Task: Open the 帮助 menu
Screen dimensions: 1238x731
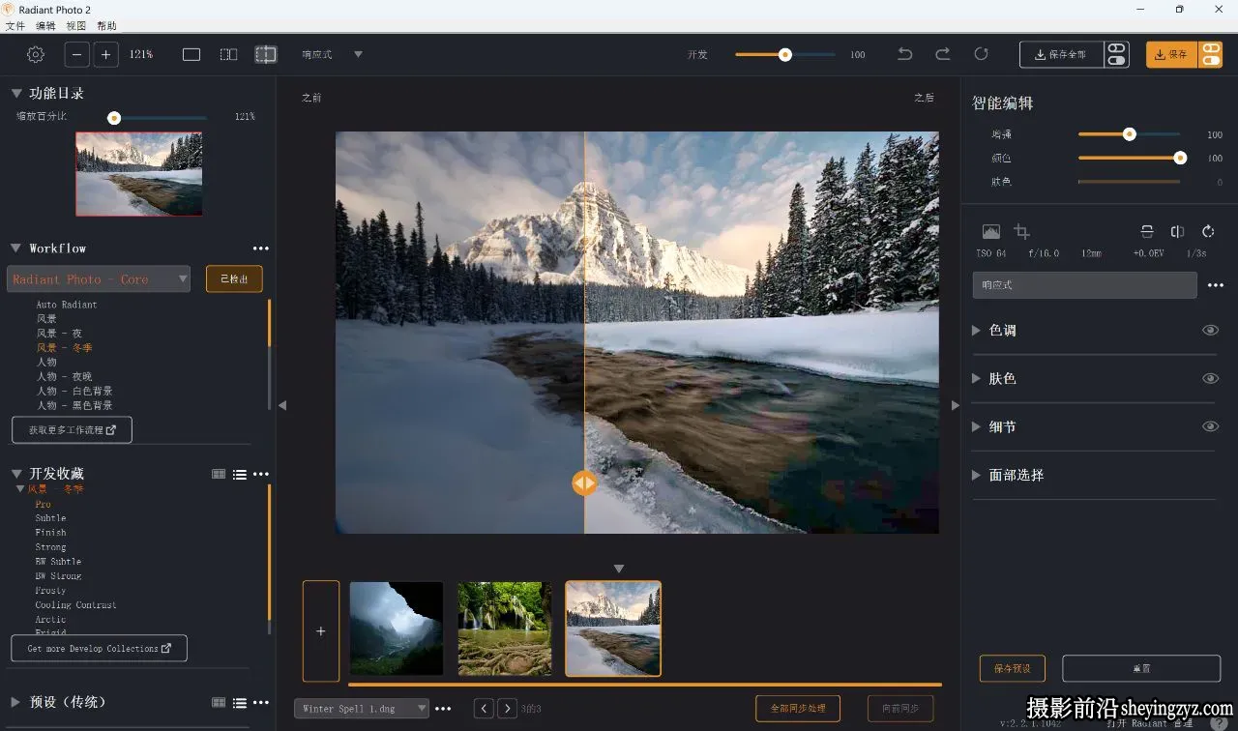Action: click(x=106, y=26)
